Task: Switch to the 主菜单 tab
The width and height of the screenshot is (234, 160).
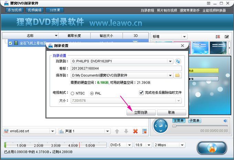Action: [x=179, y=120]
